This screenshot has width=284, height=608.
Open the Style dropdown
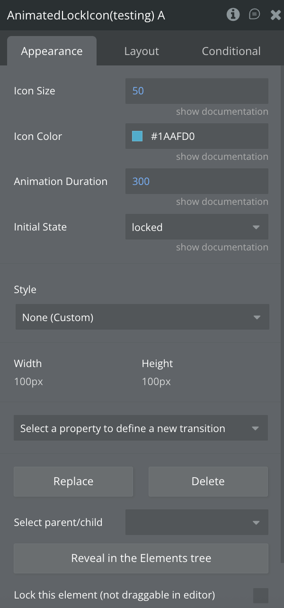tap(142, 317)
